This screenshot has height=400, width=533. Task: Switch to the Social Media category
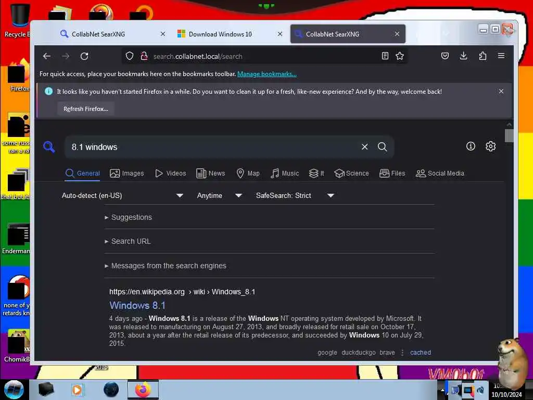click(x=440, y=173)
